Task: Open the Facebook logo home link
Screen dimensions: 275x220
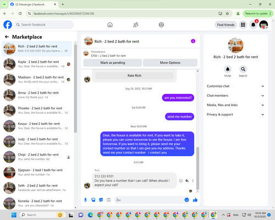Action: 8,25
